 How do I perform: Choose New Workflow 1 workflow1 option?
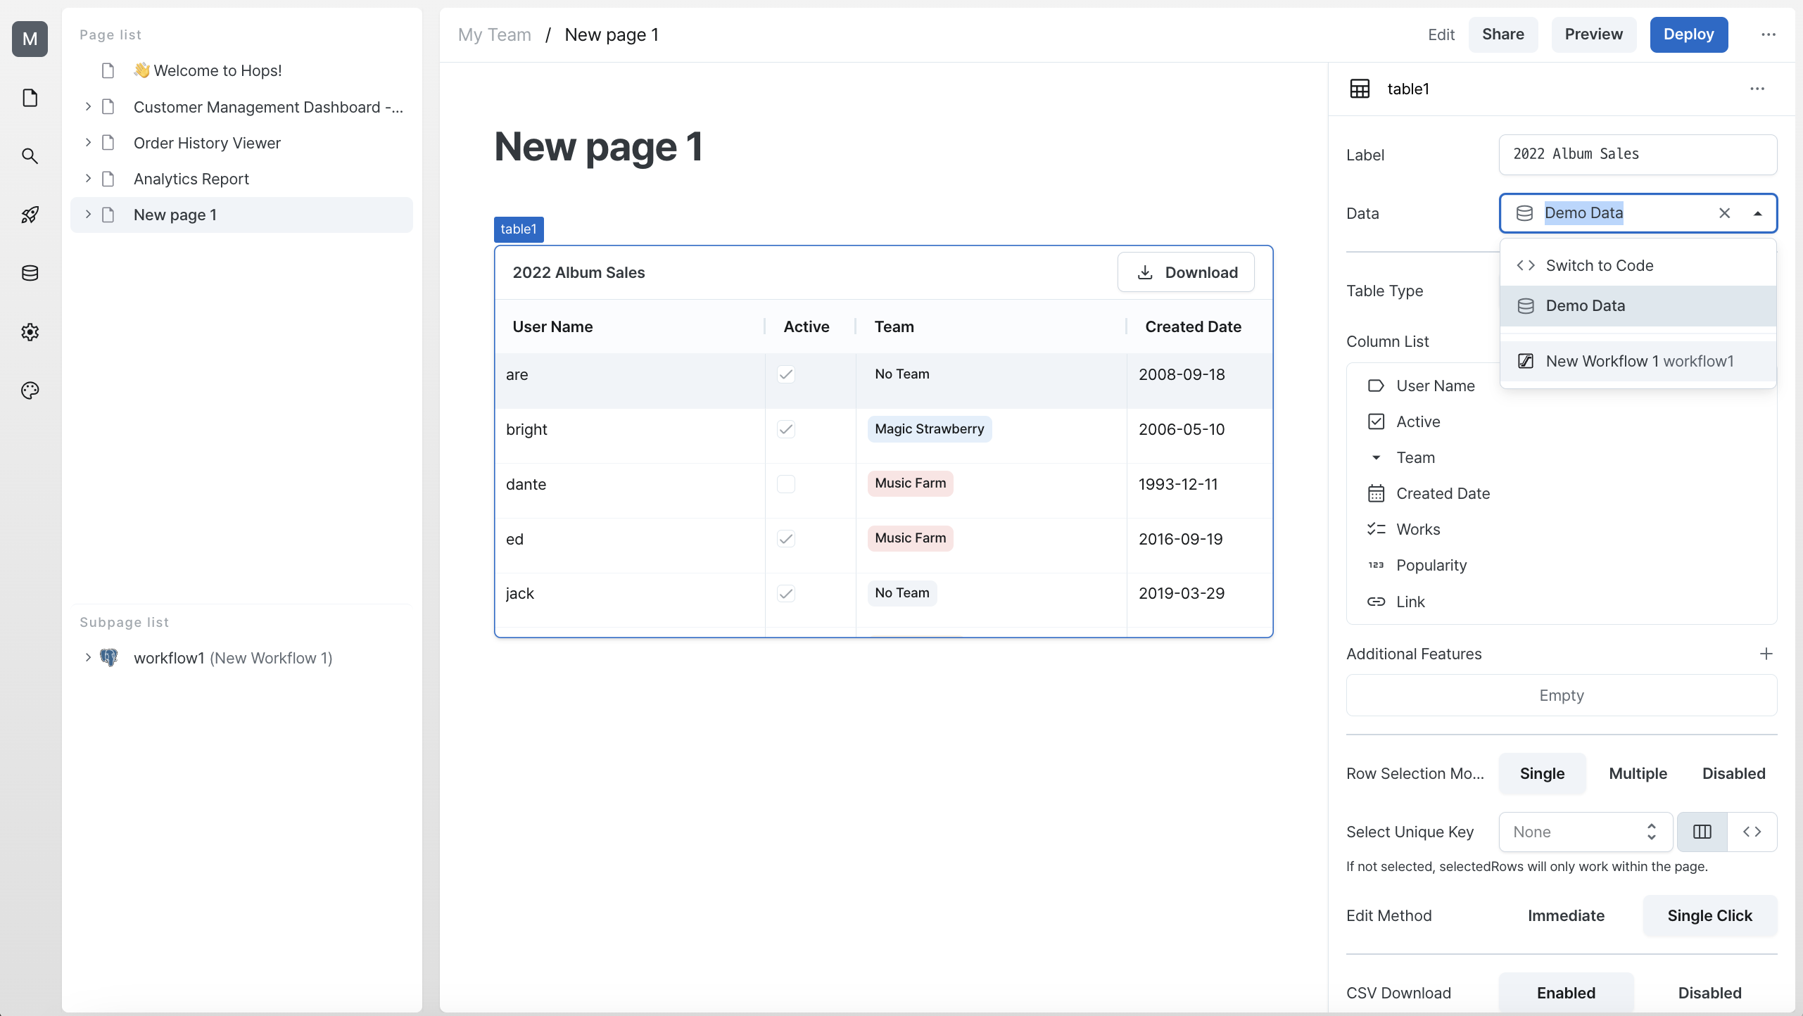click(x=1638, y=361)
